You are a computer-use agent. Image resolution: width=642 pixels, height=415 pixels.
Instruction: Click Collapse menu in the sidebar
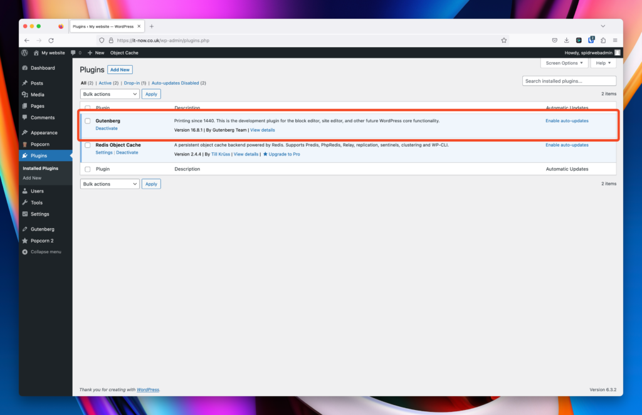[45, 252]
